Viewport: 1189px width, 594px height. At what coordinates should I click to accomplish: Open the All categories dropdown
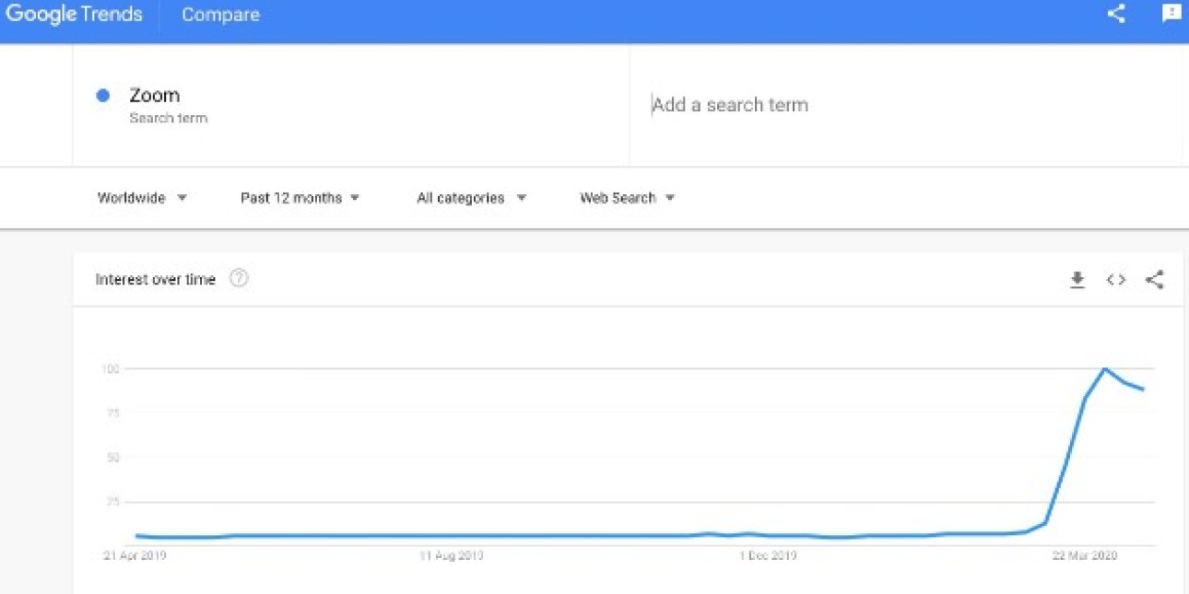pyautogui.click(x=471, y=198)
